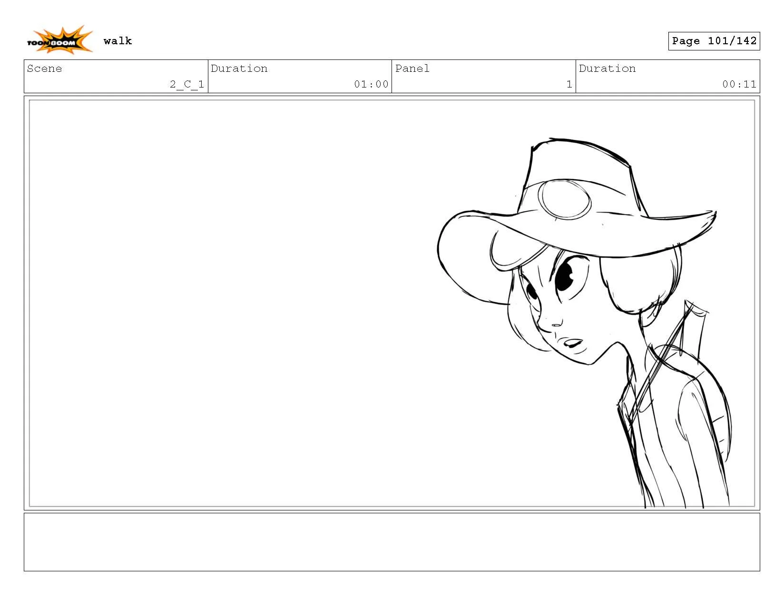Click the Page 101/142 indicator
Image resolution: width=784 pixels, height=607 pixels.
pos(714,41)
